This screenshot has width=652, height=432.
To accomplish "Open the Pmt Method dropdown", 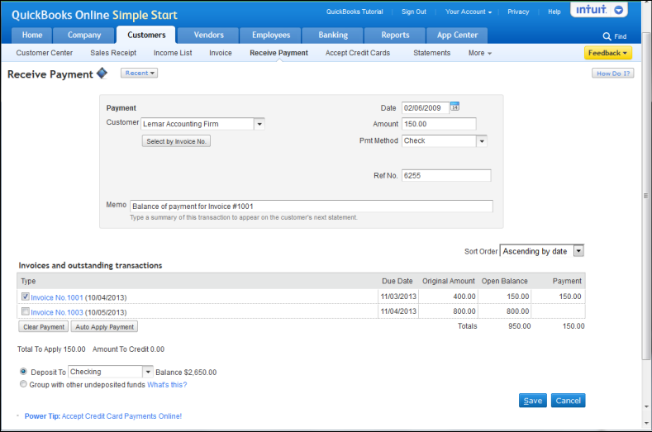I will pos(482,141).
